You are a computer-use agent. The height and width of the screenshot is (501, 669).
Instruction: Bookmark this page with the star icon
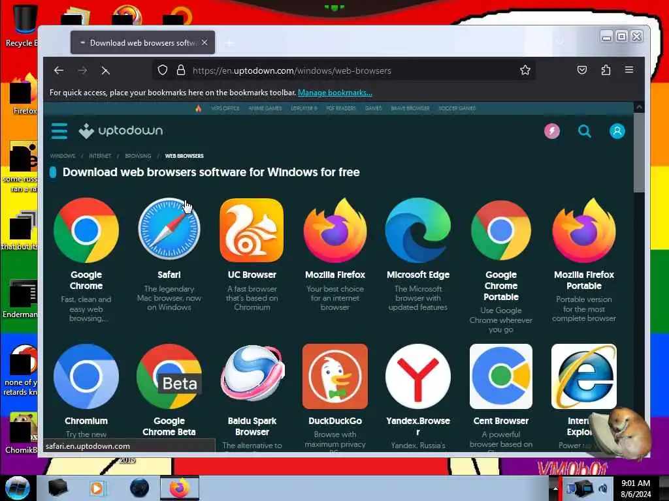coord(525,70)
